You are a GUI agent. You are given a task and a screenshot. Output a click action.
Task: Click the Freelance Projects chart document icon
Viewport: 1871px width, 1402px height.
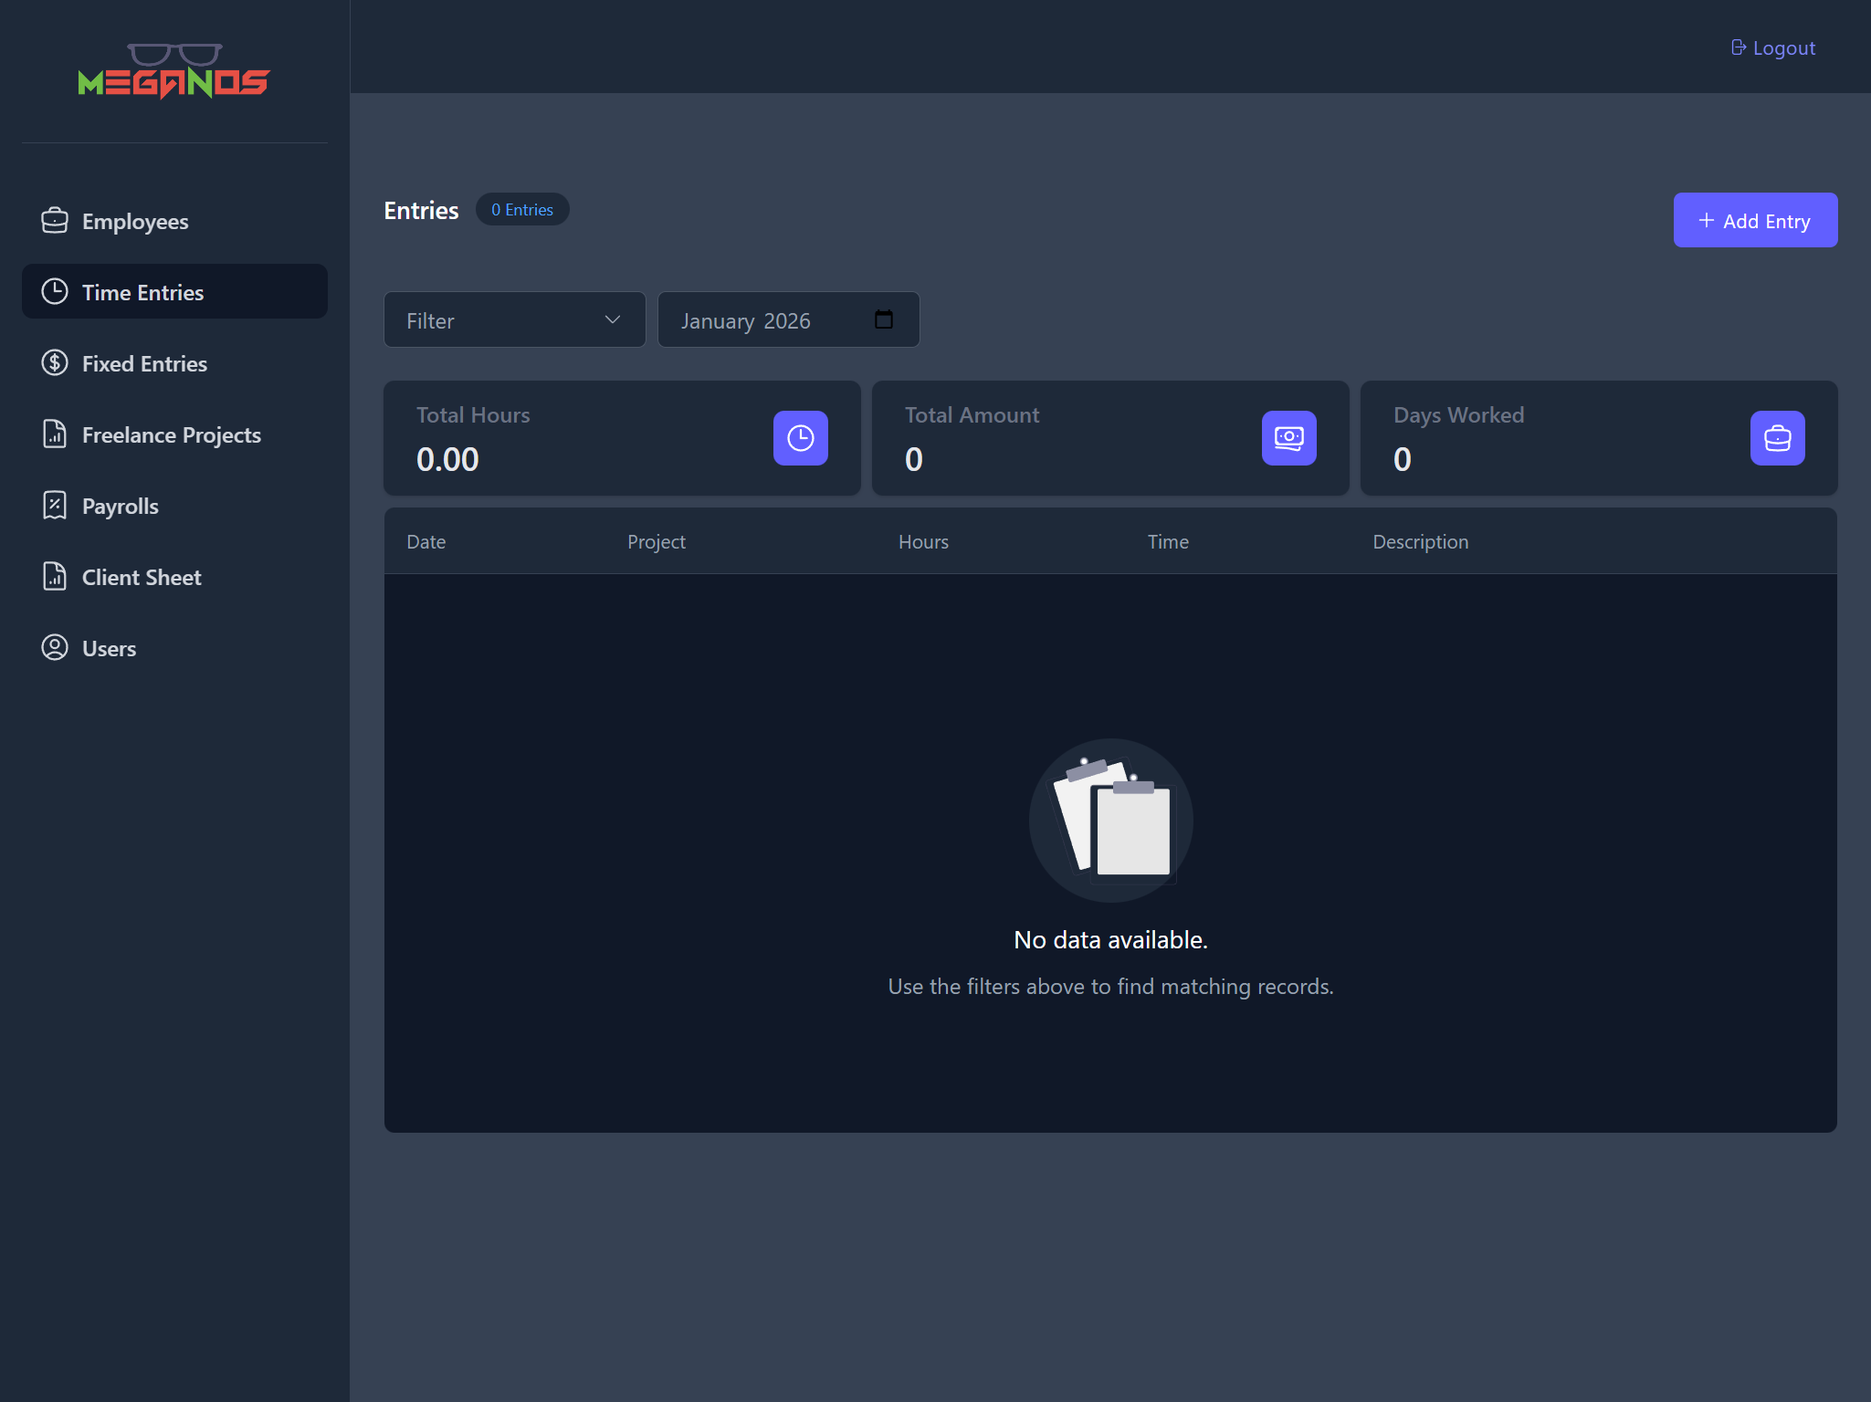(x=55, y=434)
